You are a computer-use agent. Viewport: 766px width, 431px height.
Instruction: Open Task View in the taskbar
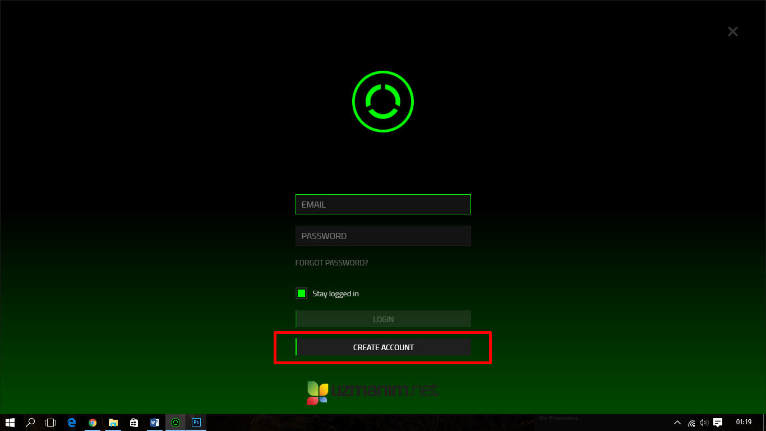click(x=51, y=423)
